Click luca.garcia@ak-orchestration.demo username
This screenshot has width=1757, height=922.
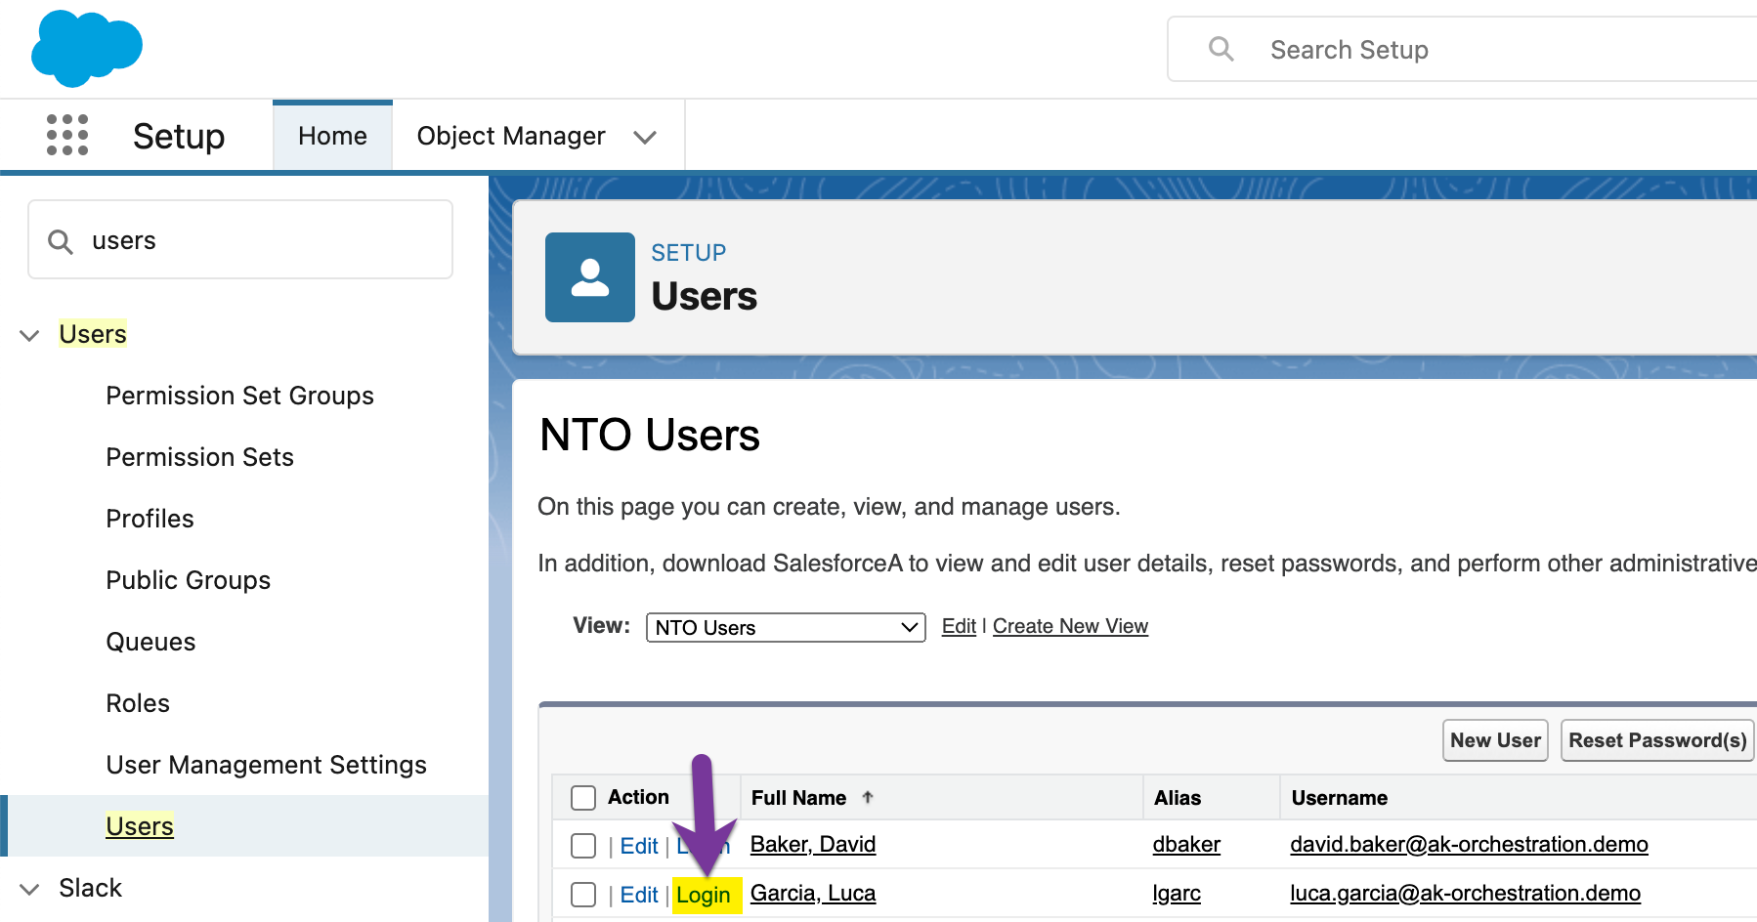[1465, 893]
